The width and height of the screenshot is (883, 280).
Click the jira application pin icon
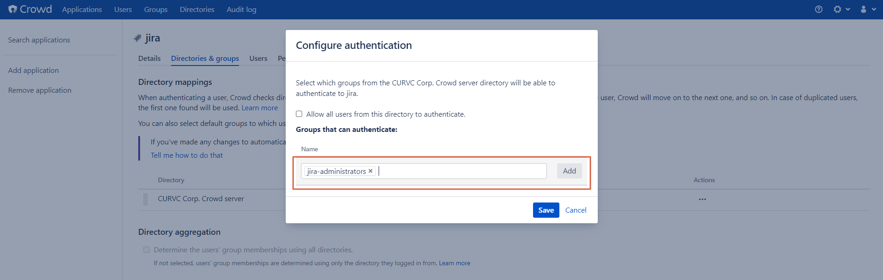click(x=137, y=38)
